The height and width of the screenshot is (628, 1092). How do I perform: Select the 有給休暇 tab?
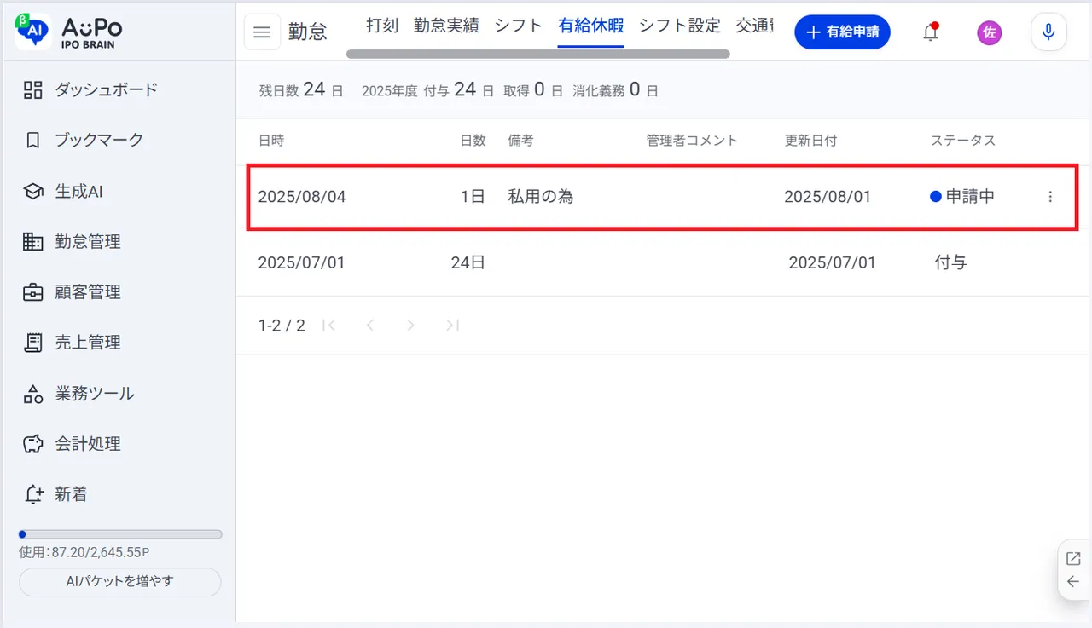pyautogui.click(x=591, y=26)
